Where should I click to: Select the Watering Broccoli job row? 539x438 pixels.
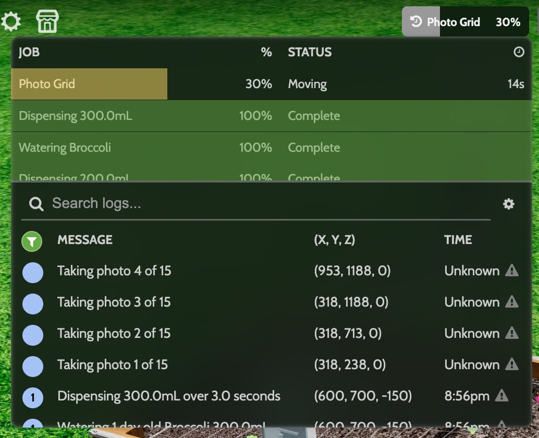click(x=271, y=148)
